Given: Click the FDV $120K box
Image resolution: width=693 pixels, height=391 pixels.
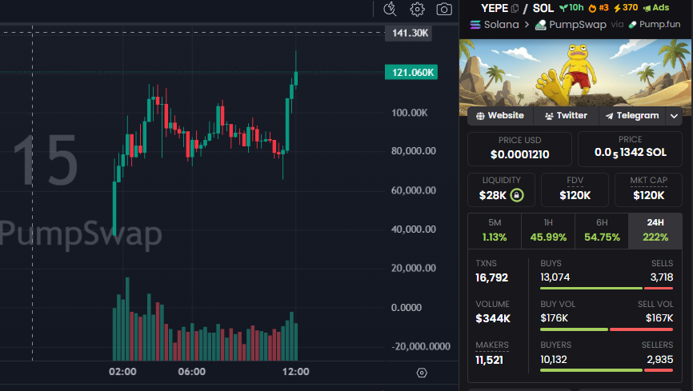Looking at the screenshot, I should 575,190.
